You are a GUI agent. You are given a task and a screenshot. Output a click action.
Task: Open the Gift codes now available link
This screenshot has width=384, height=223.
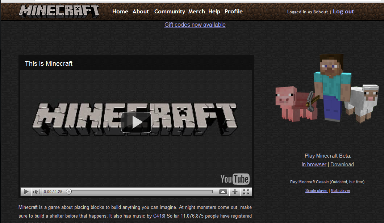[x=195, y=25]
